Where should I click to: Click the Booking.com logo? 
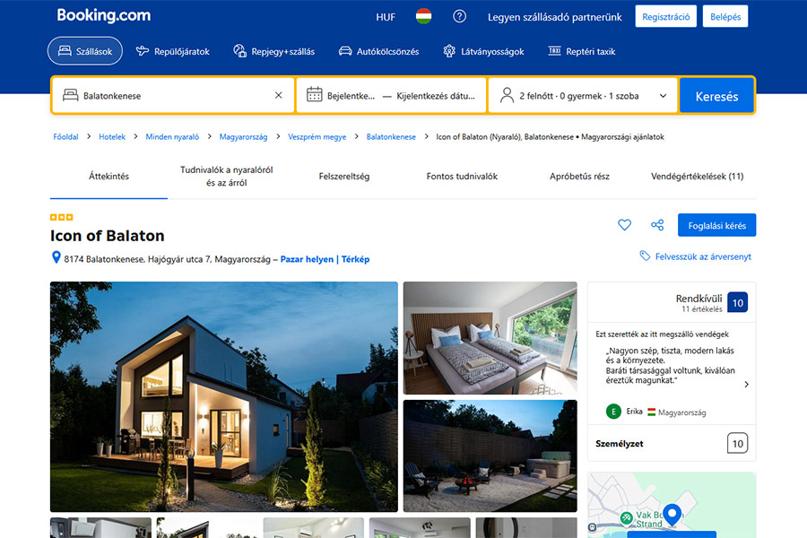pyautogui.click(x=103, y=15)
